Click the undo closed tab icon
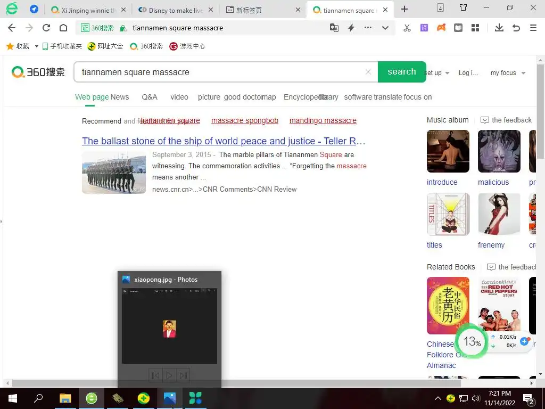 click(x=516, y=28)
